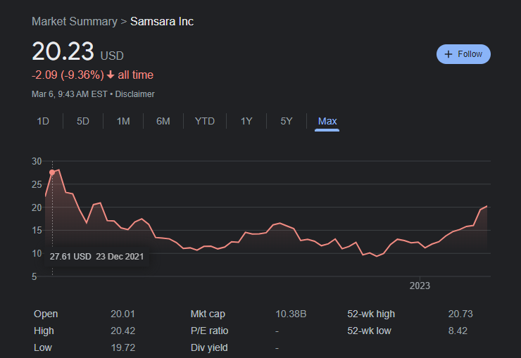Click the Samsara Inc title
521x358 pixels.
point(162,22)
